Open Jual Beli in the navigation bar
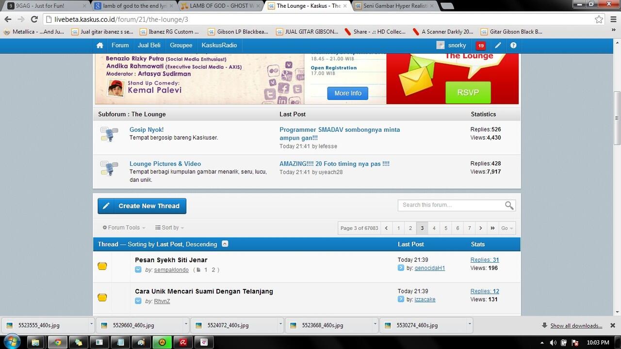Viewport: 621px width, 349px height. [149, 45]
